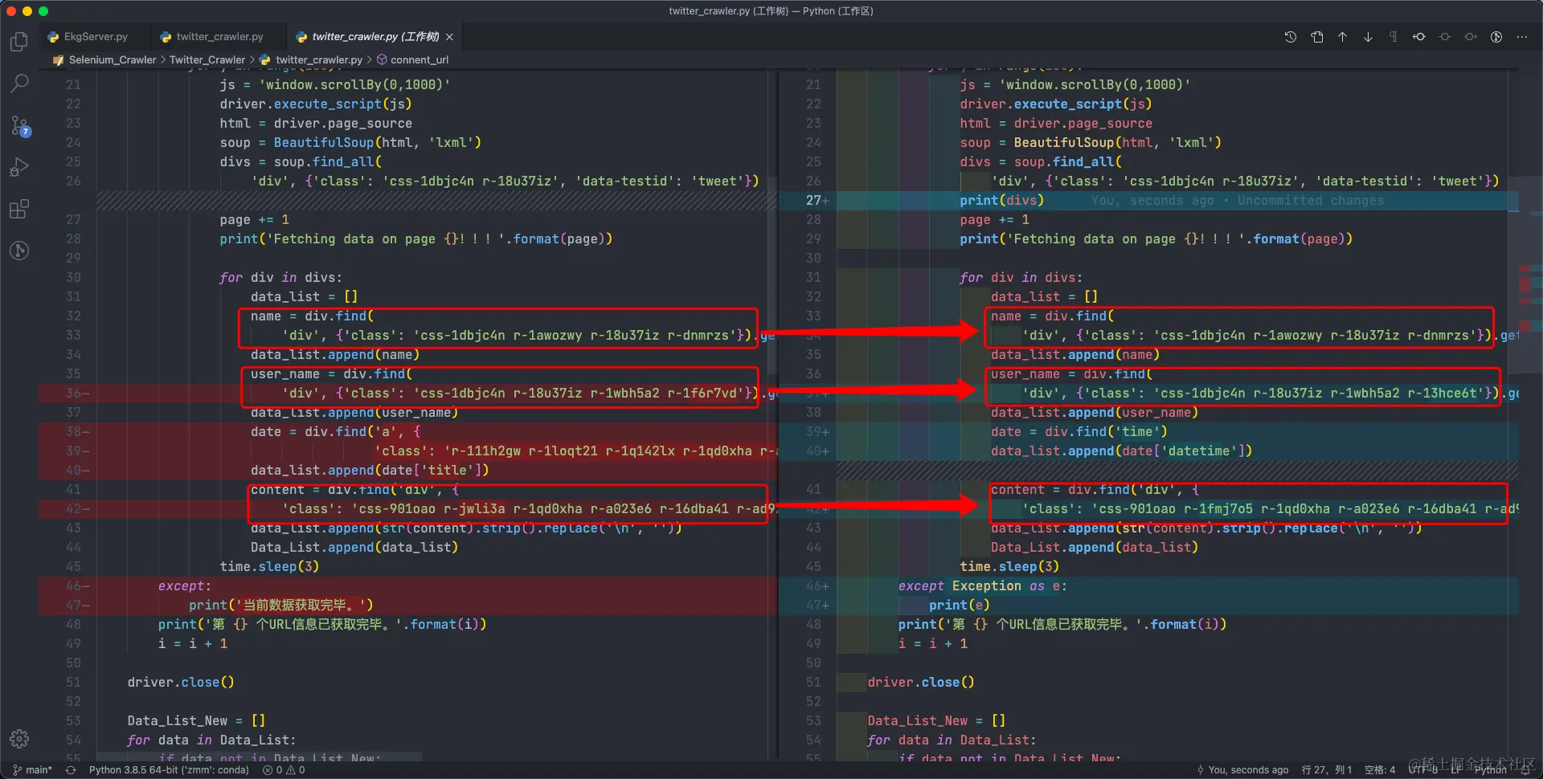Image resolution: width=1543 pixels, height=779 pixels.
Task: Click the GitLens circular branch icon
Action: pyautogui.click(x=1496, y=37)
